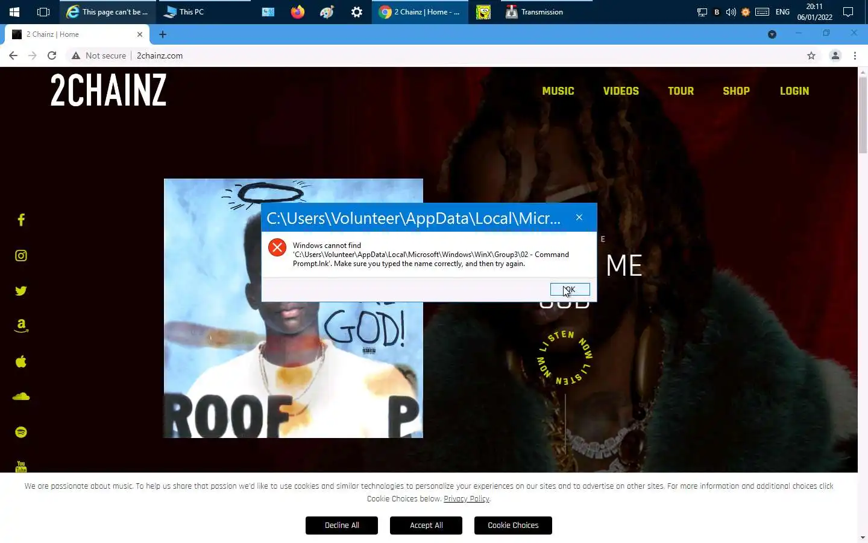Open Settings gear on the taskbar

coord(357,12)
